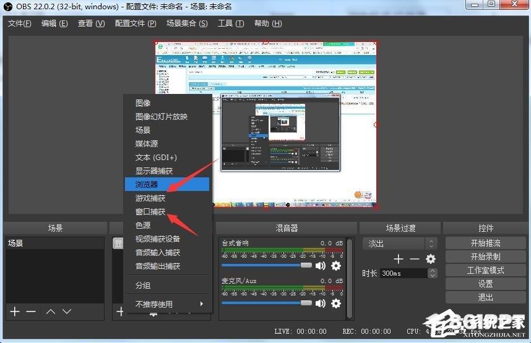
Task: Move scene down arrow
Action: tap(67, 311)
